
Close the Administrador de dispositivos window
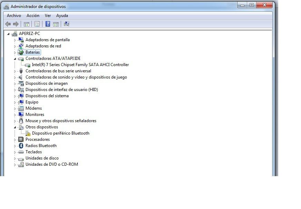point(264,5)
